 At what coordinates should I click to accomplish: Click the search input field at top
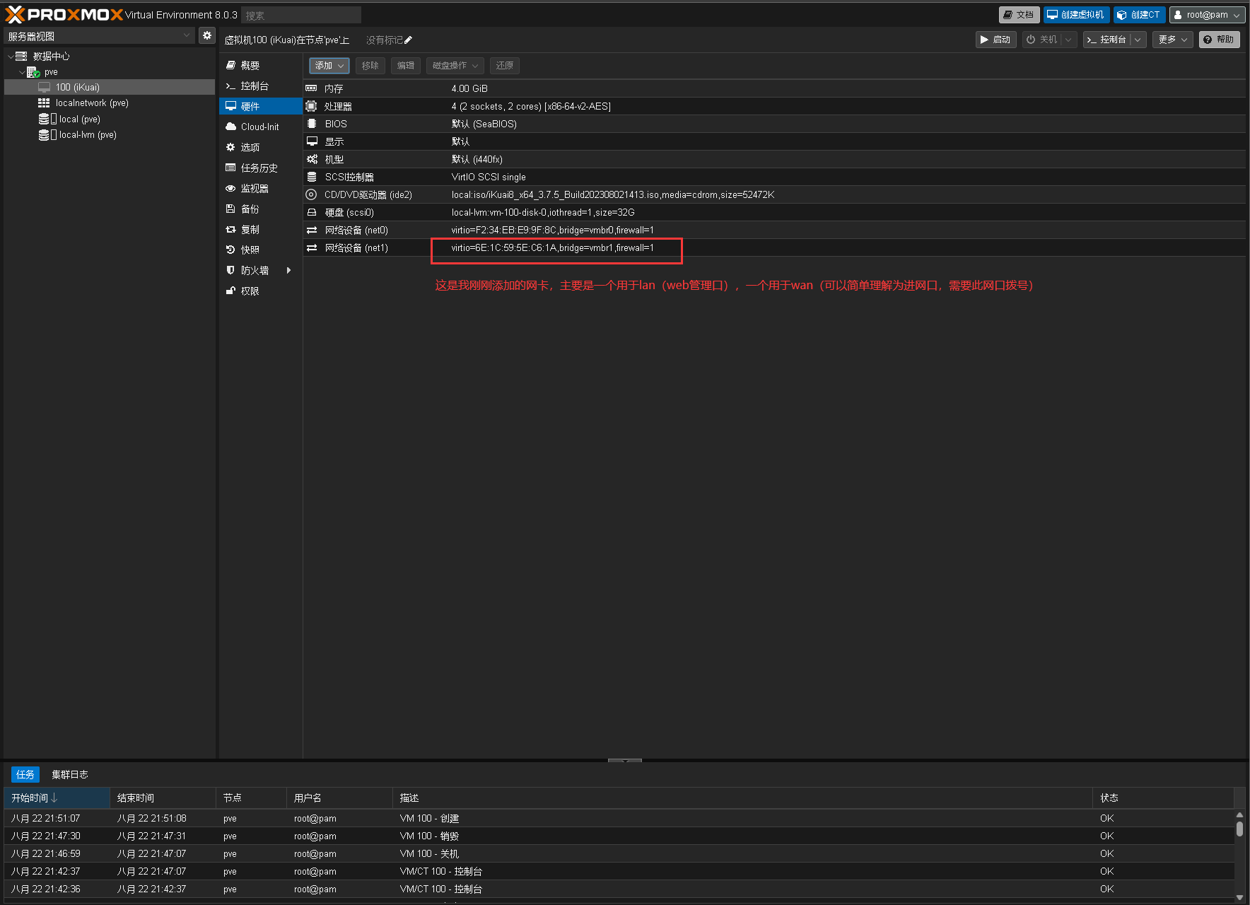tap(300, 15)
